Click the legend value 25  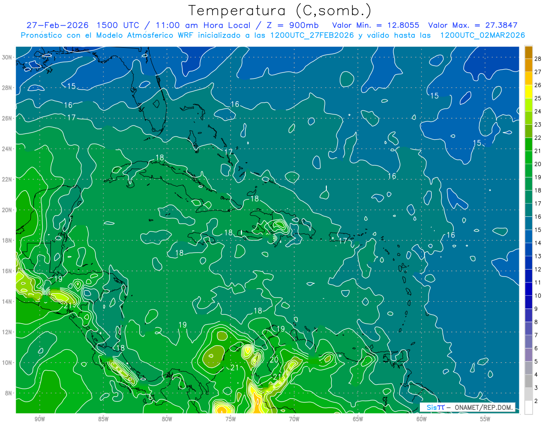pyautogui.click(x=538, y=98)
